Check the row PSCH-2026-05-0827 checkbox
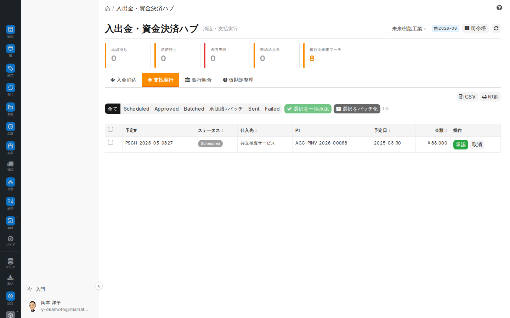Viewport: 510px width, 318px height. 110,142
